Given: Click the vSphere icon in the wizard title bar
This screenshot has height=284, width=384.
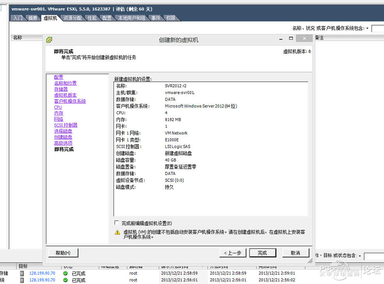Looking at the screenshot, I should click(x=49, y=40).
